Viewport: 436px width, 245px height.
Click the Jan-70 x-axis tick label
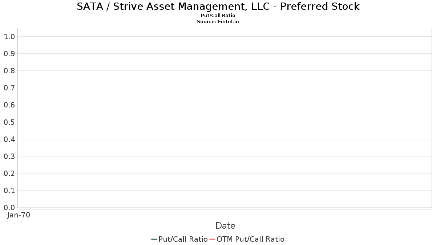(x=19, y=215)
